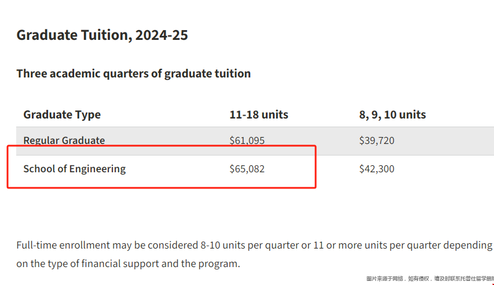The width and height of the screenshot is (494, 285).
Task: Click the Graduate Type column header
Action: (62, 115)
